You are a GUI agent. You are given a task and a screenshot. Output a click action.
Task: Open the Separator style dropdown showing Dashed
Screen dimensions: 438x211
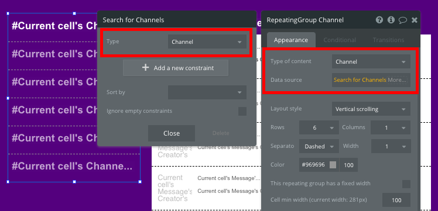[319, 146]
